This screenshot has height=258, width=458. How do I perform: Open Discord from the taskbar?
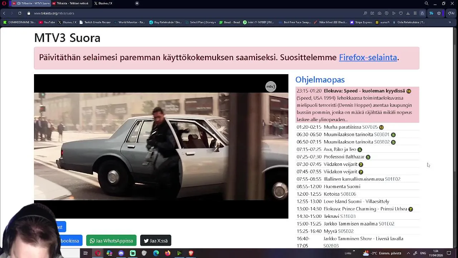[121, 253]
